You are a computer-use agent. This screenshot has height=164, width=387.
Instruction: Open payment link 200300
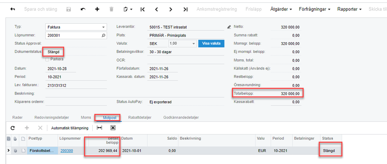click(x=67, y=150)
